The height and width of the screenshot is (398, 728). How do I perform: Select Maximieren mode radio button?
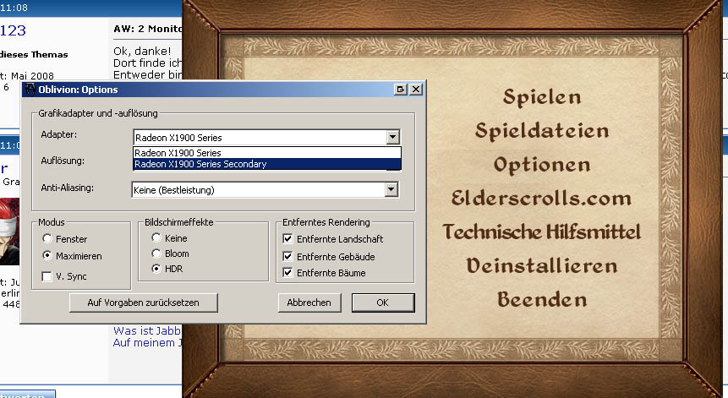point(47,255)
